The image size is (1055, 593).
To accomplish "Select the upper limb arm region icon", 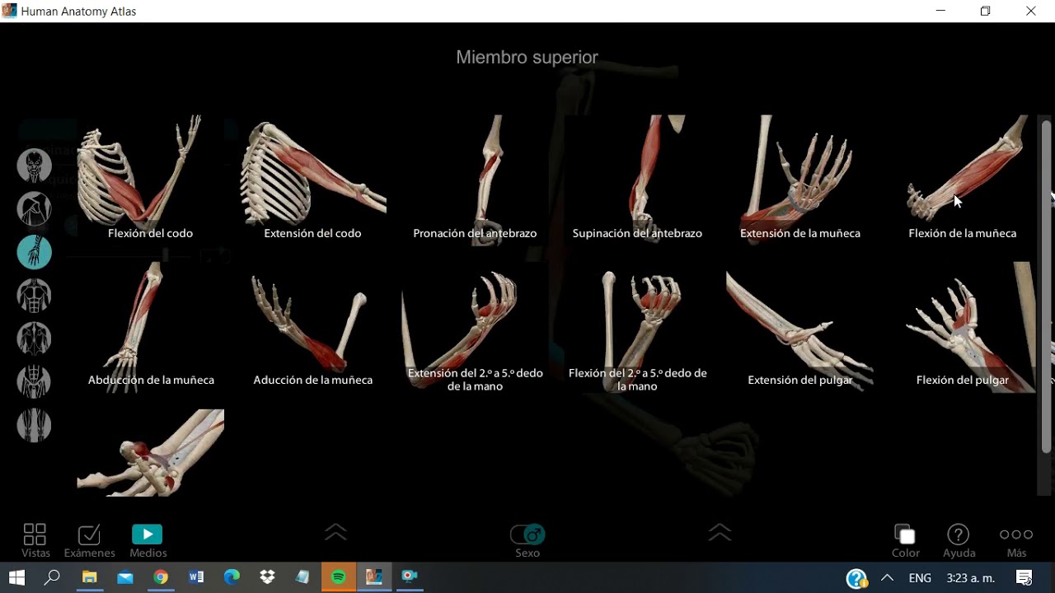I will [35, 252].
